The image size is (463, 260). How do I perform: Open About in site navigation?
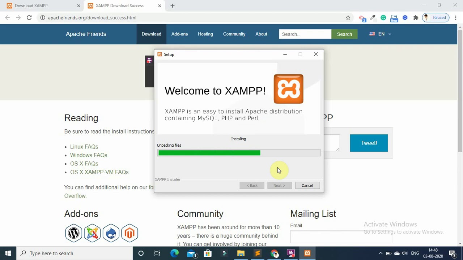(x=261, y=34)
